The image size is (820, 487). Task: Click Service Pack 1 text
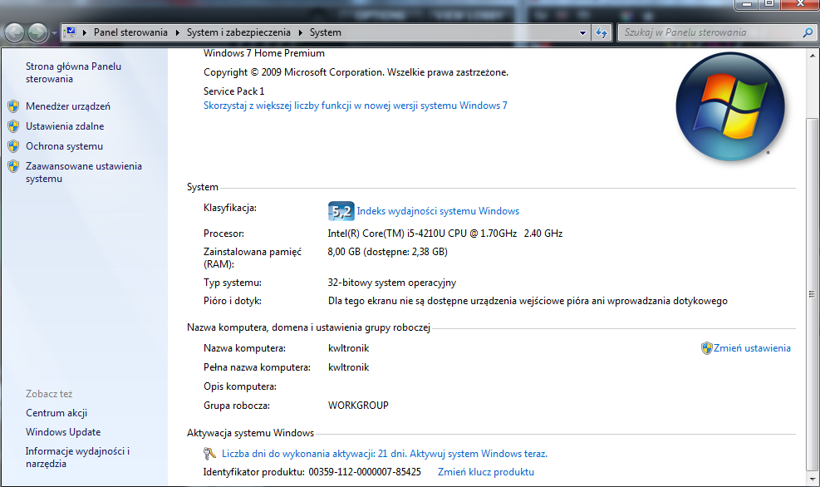233,91
